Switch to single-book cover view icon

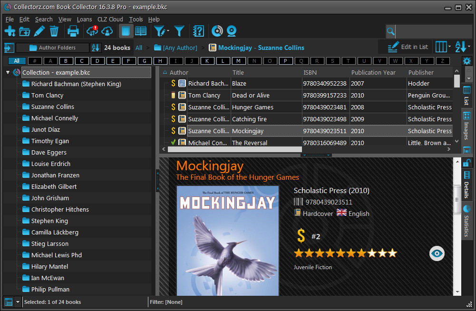click(126, 31)
